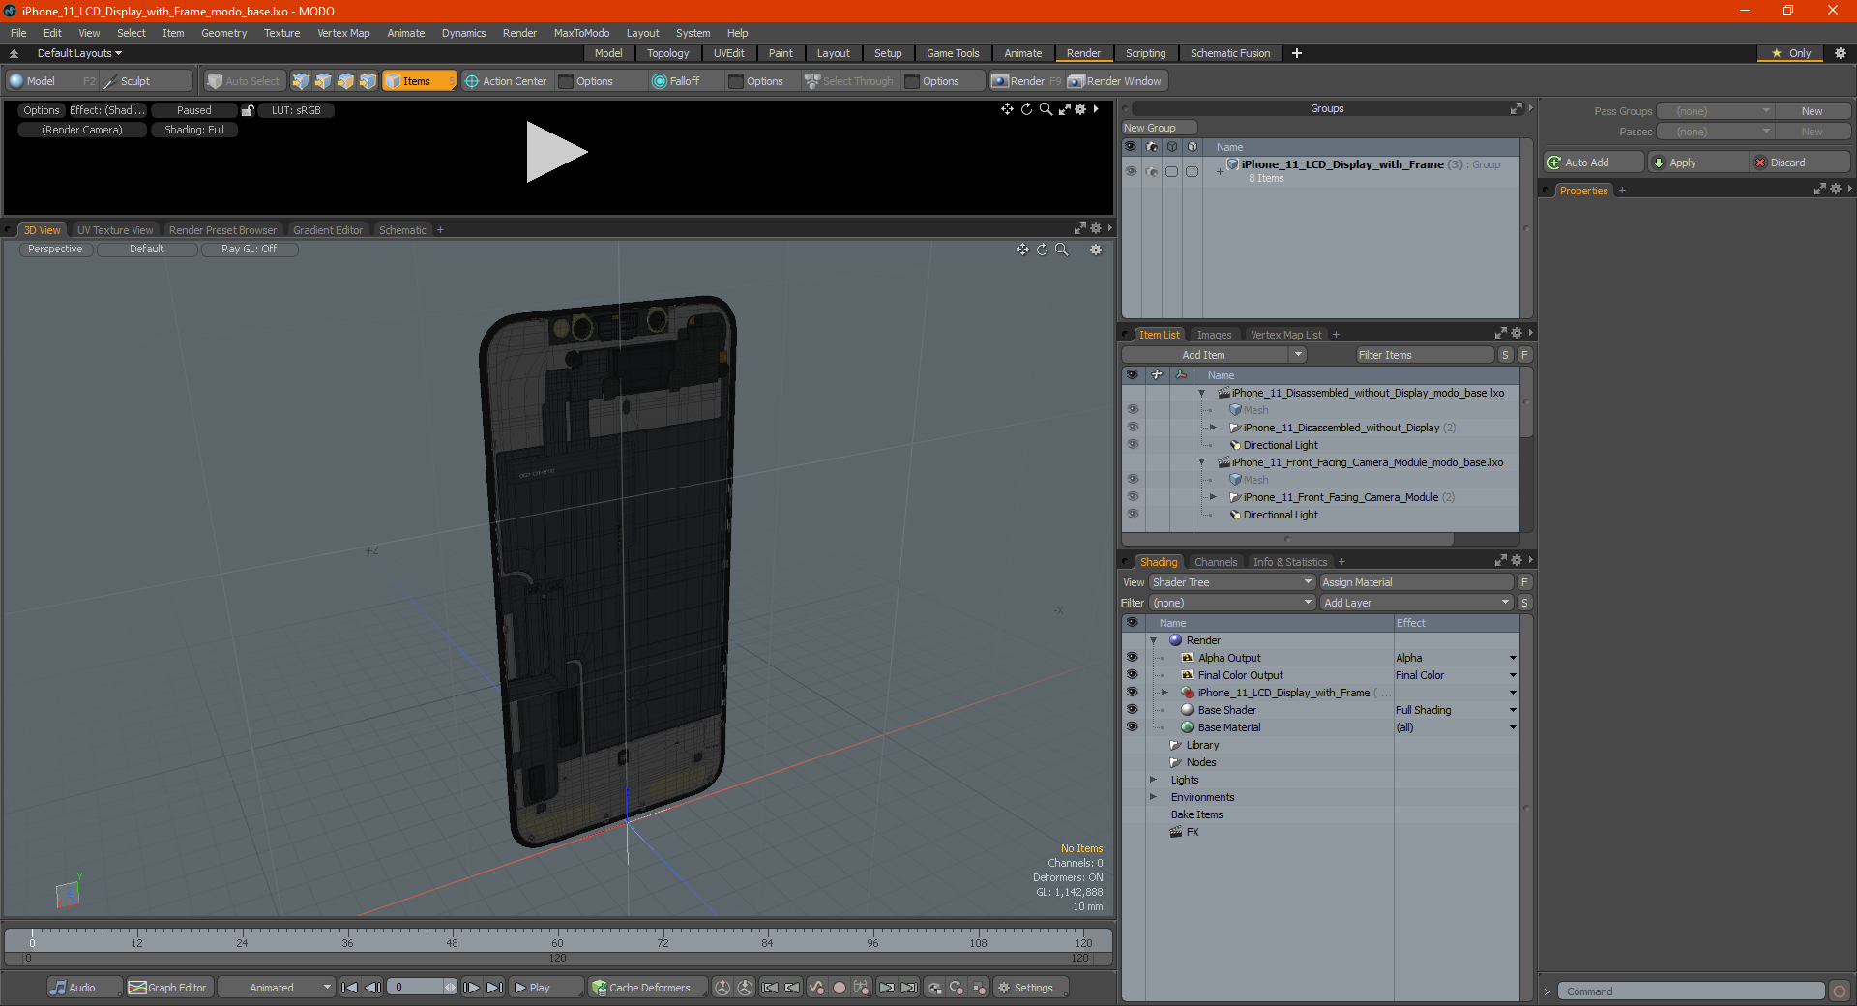
Task: Toggle visibility of Final Color Output layer
Action: click(x=1132, y=675)
